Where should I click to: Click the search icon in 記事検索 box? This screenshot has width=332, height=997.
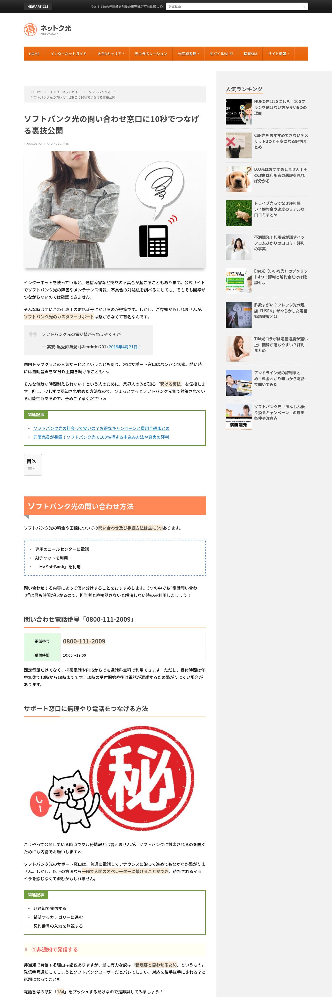click(304, 7)
